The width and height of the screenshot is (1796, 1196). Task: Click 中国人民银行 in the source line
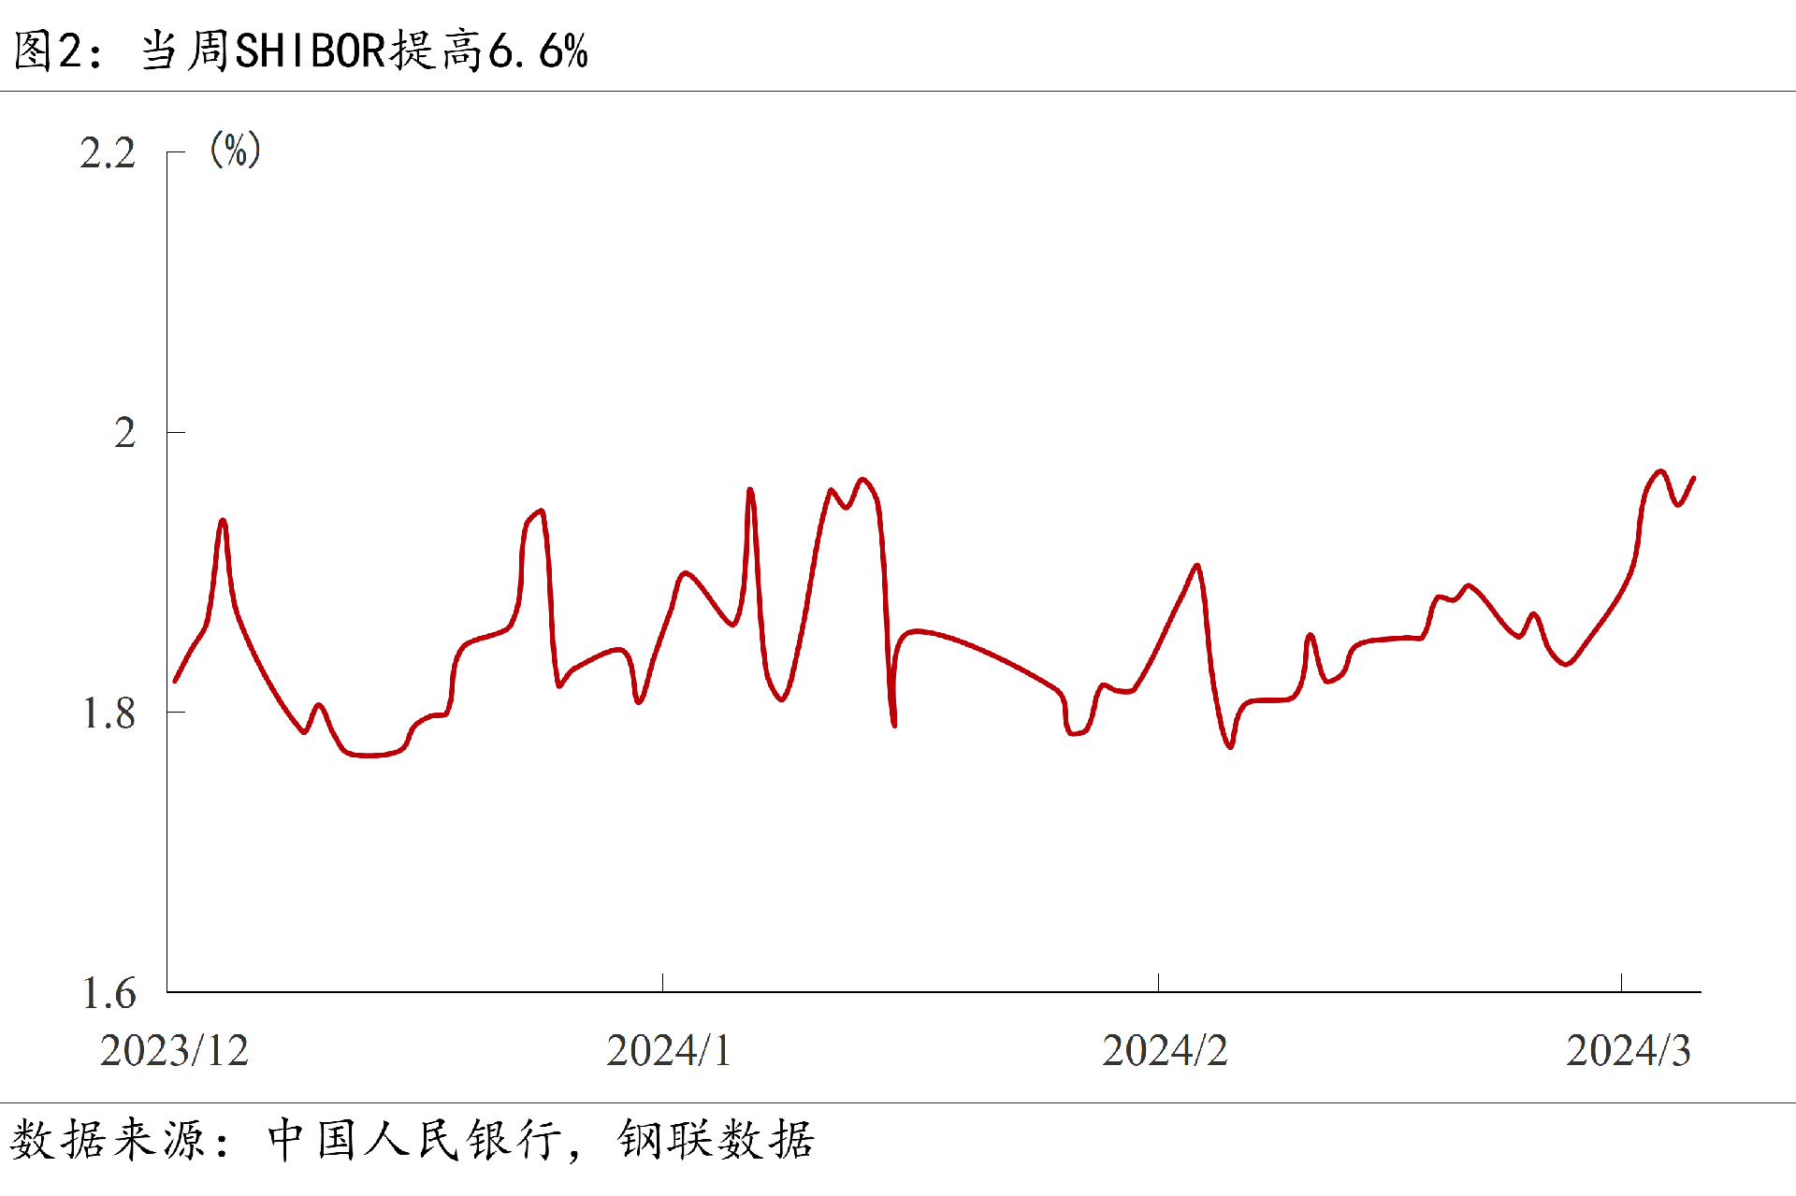coord(415,1140)
